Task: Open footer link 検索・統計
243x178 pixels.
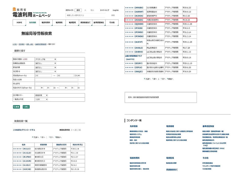Action: (133, 140)
